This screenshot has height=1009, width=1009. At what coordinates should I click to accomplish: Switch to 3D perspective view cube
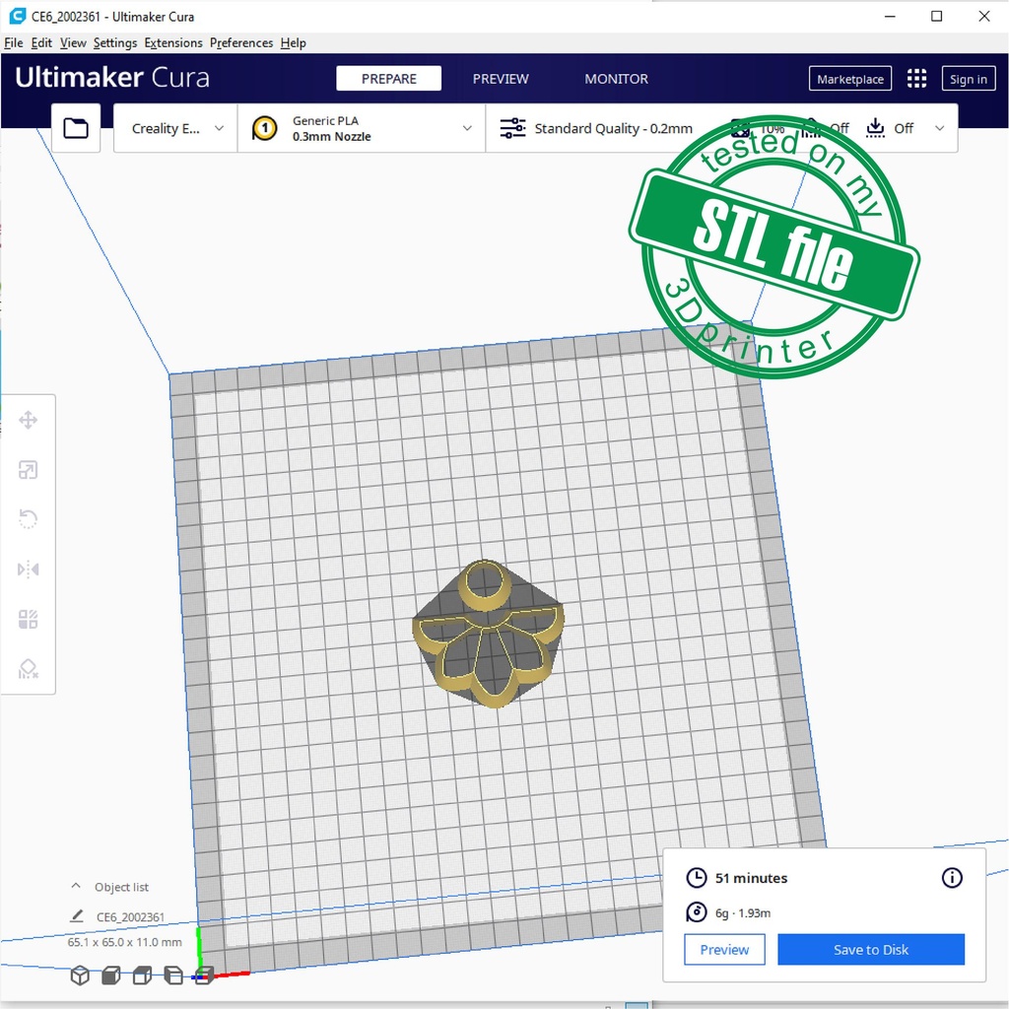(x=80, y=975)
